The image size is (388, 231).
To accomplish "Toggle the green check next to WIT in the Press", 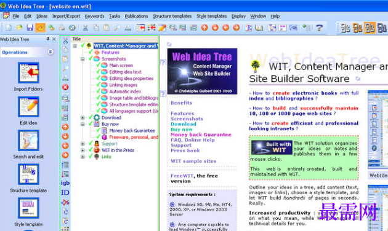I will coord(91,150).
